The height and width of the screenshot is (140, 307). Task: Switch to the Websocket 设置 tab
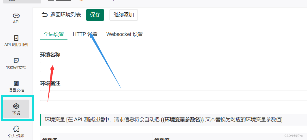(x=125, y=34)
